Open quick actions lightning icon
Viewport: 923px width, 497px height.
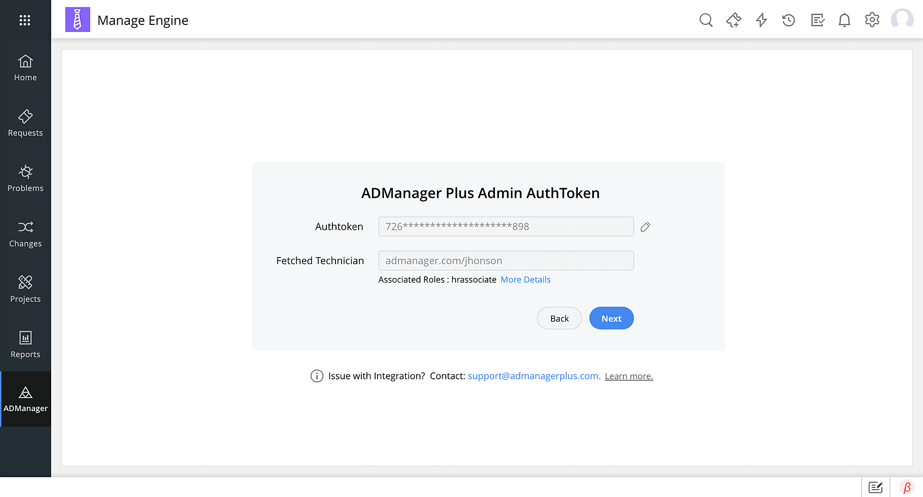click(x=761, y=20)
